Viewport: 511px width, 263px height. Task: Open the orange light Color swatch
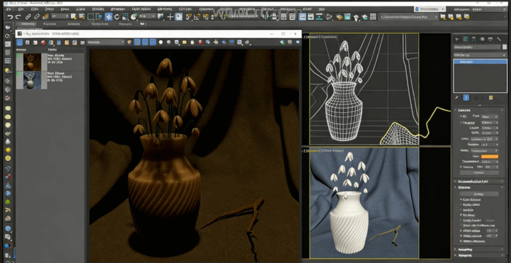490,157
